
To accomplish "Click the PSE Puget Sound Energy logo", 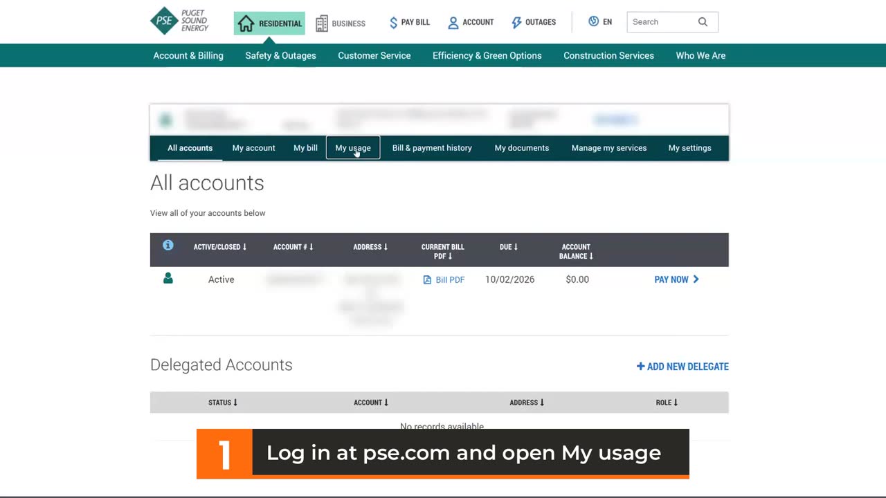I will tap(180, 21).
